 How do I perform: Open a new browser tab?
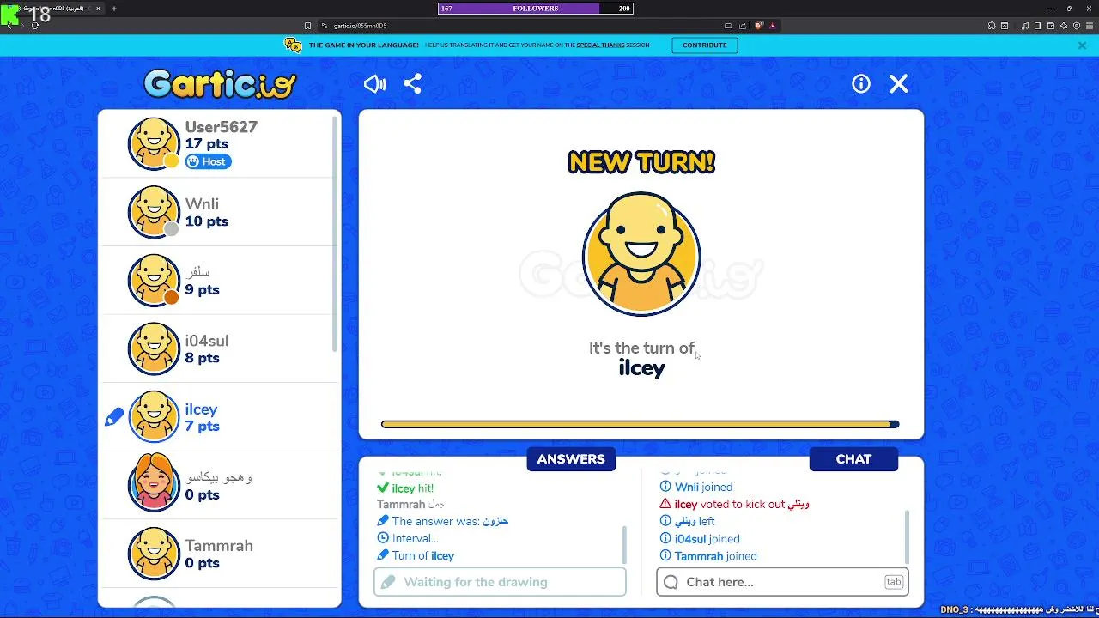pos(114,9)
